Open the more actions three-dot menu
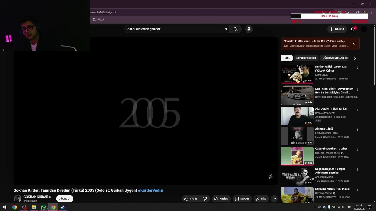This screenshot has height=211, width=376. pyautogui.click(x=274, y=199)
